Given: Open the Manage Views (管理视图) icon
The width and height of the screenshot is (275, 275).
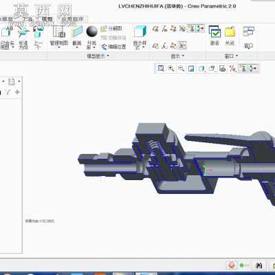Looking at the screenshot, I should (59, 32).
